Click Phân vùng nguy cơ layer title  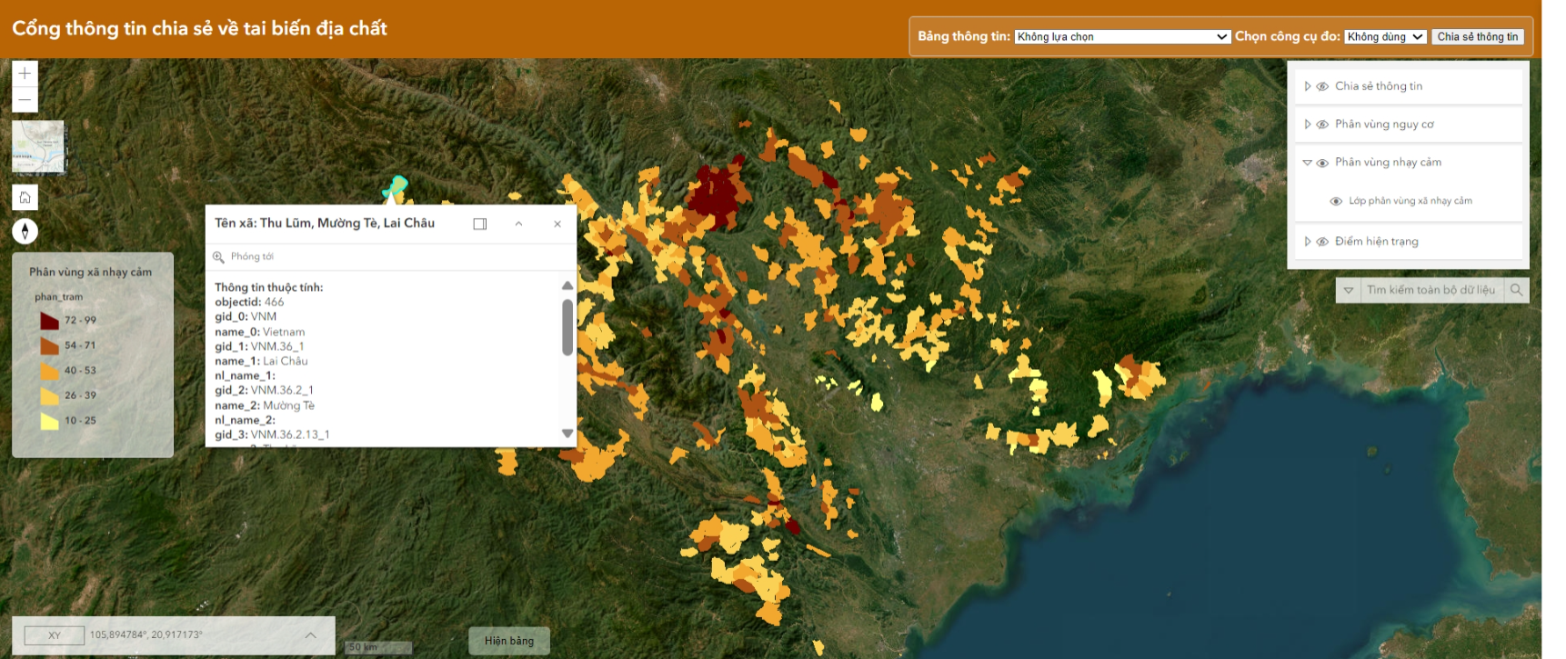point(1384,125)
